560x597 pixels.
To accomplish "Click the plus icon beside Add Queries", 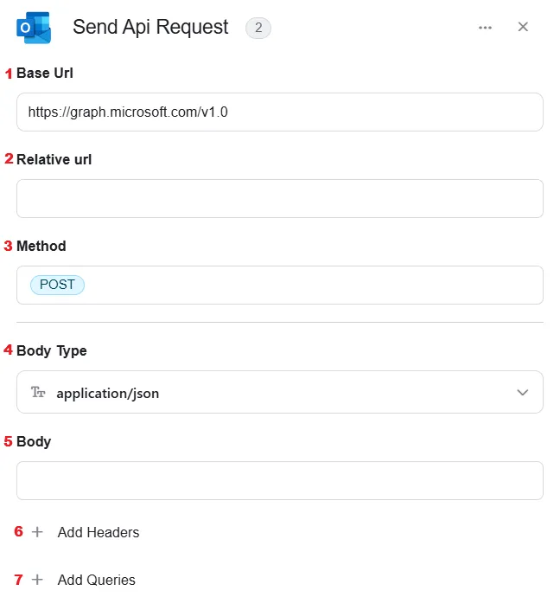I will pos(37,580).
